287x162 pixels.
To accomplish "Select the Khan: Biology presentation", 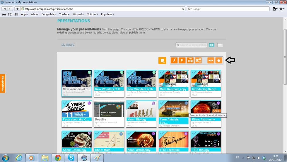I will pyautogui.click(x=141, y=114).
